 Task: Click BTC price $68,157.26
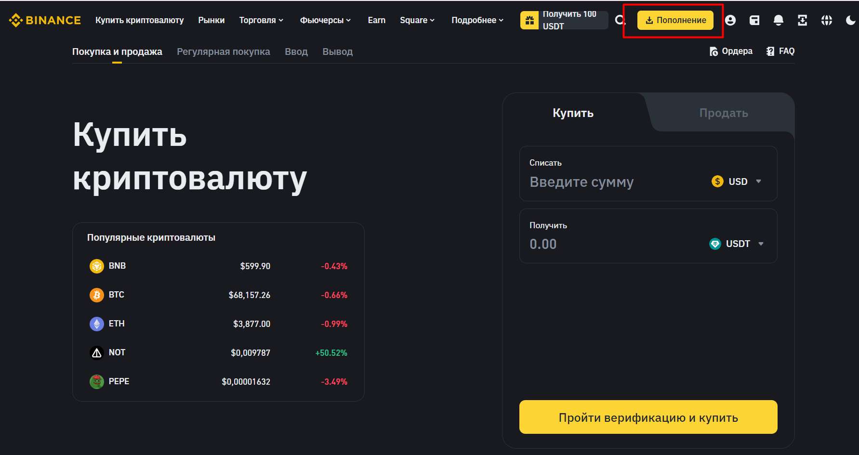(250, 295)
